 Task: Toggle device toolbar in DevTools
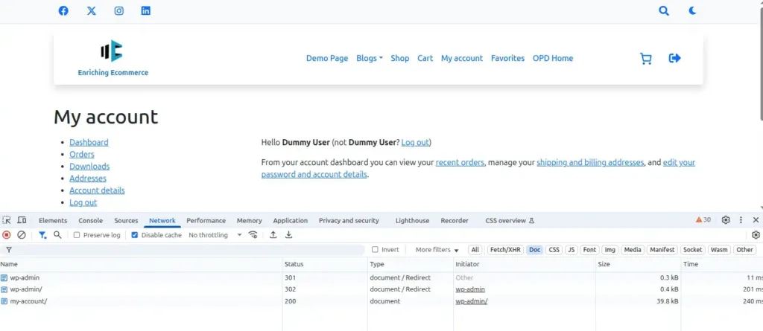[x=22, y=220]
